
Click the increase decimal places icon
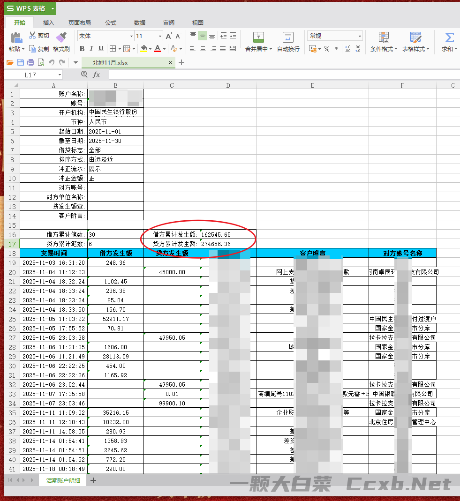point(348,49)
